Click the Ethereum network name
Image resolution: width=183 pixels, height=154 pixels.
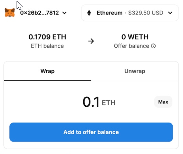(109, 13)
